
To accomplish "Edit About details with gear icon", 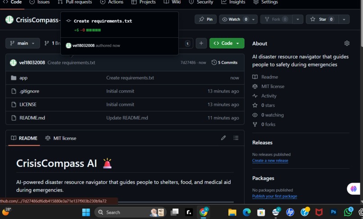I will pos(347,43).
